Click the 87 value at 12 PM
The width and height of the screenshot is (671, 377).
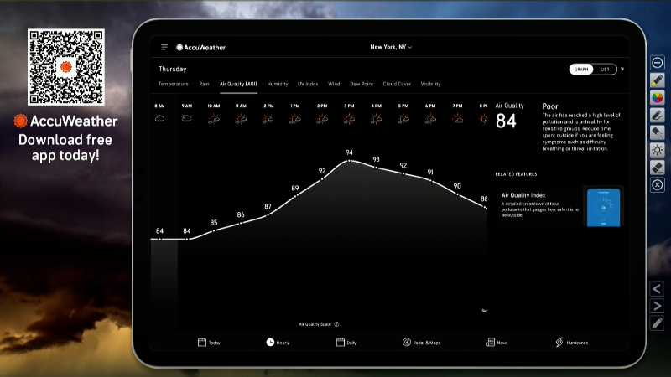268,206
